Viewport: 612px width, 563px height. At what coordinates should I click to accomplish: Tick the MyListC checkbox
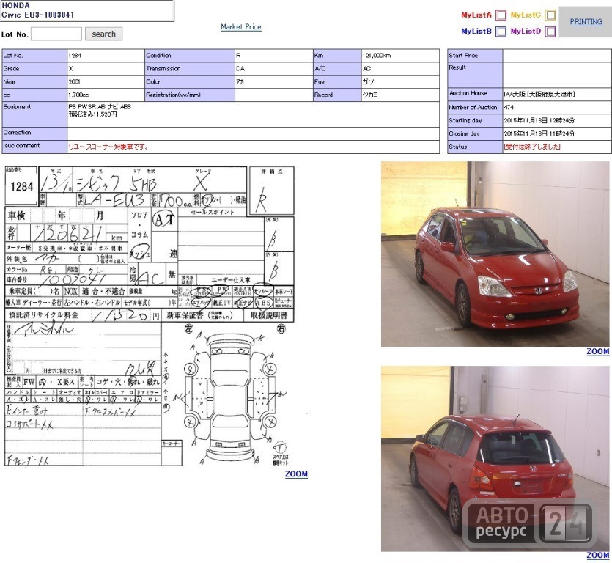pos(550,15)
